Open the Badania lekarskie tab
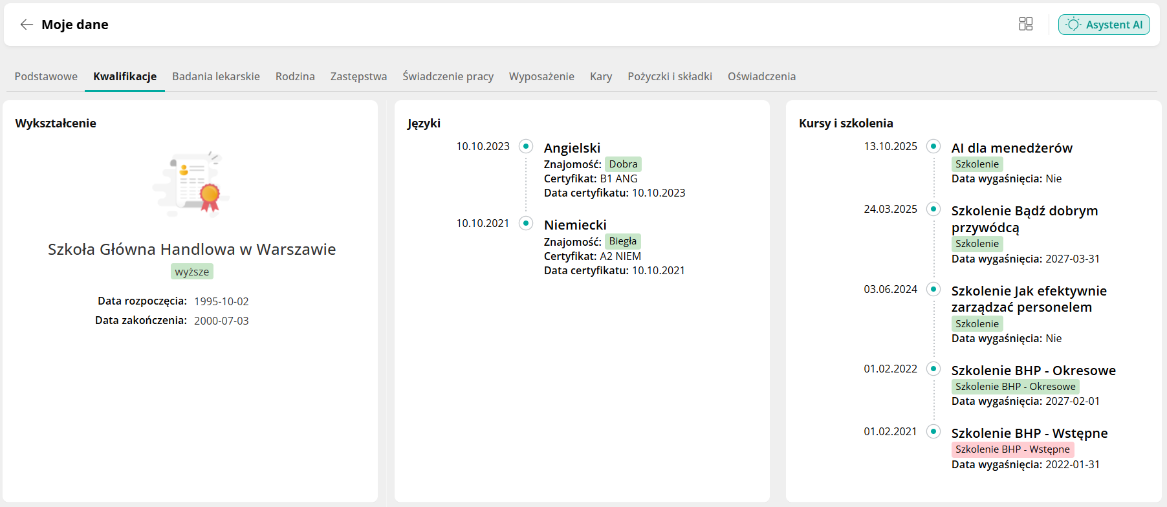This screenshot has height=507, width=1167. point(216,76)
